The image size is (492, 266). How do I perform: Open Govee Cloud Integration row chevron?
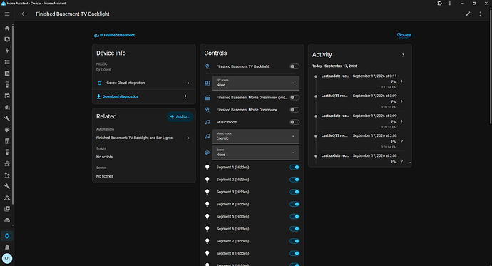point(188,83)
